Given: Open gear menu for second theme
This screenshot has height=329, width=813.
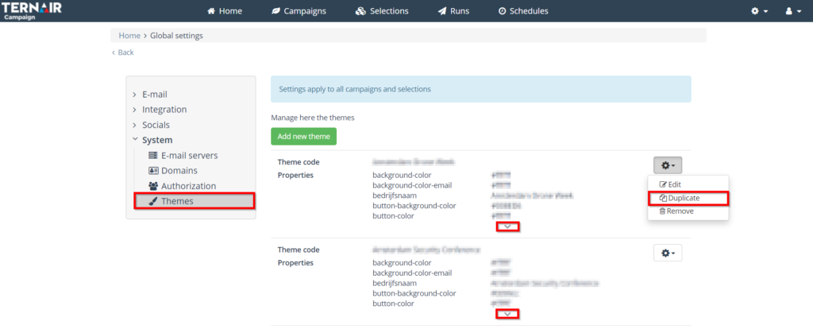Looking at the screenshot, I should pyautogui.click(x=667, y=253).
